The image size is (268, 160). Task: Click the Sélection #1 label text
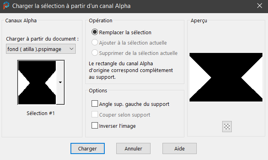click(40, 113)
